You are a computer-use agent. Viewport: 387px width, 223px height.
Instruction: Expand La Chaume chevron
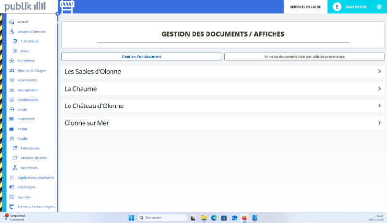coord(379,89)
